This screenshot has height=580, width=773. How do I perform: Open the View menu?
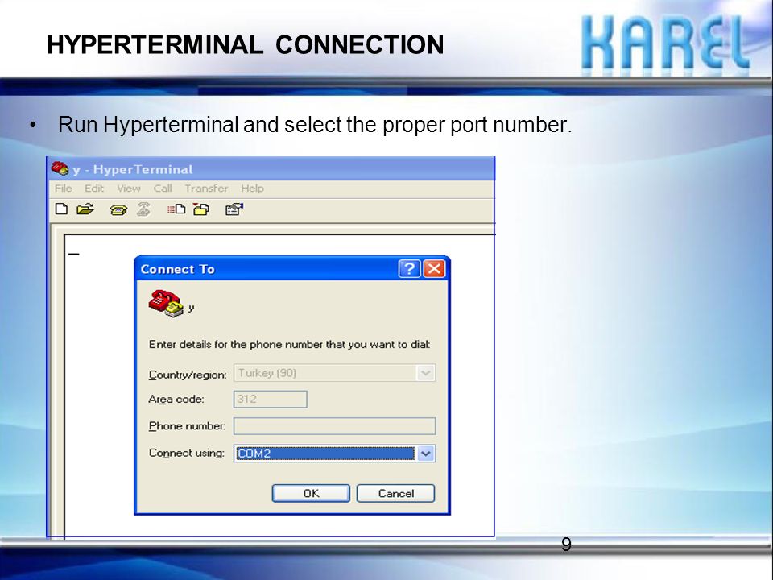coord(129,188)
